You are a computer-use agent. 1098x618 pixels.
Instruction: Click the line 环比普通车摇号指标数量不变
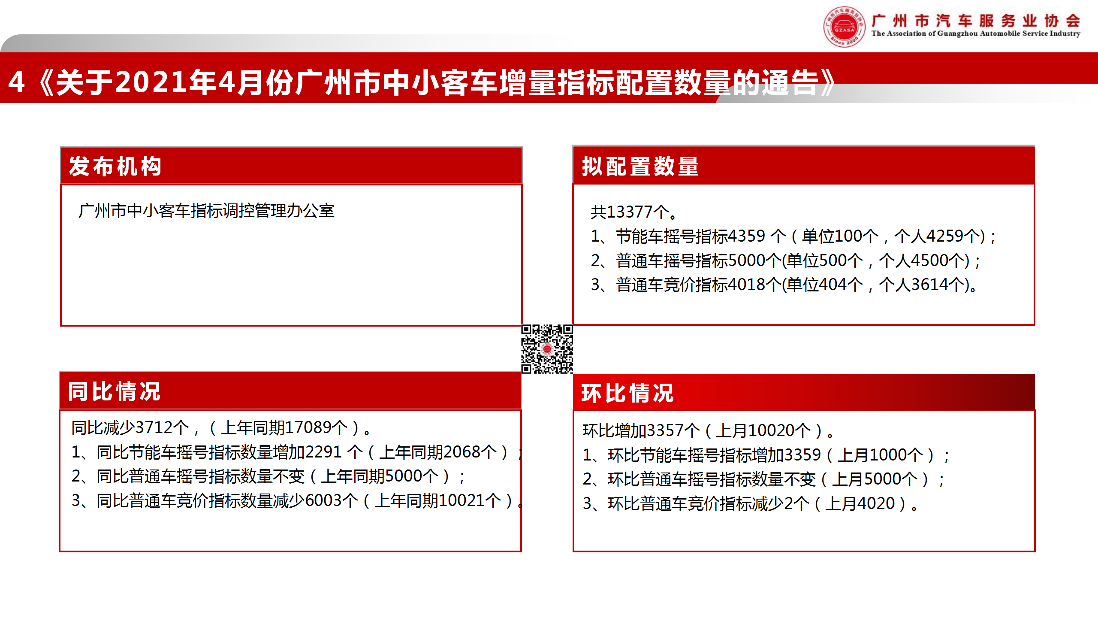(x=764, y=479)
